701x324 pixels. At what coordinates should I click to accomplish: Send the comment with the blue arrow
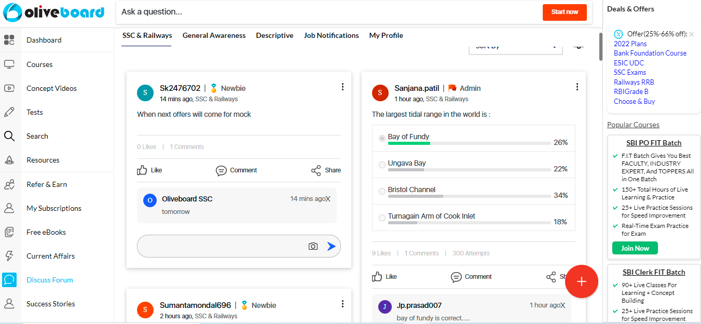pyautogui.click(x=331, y=246)
